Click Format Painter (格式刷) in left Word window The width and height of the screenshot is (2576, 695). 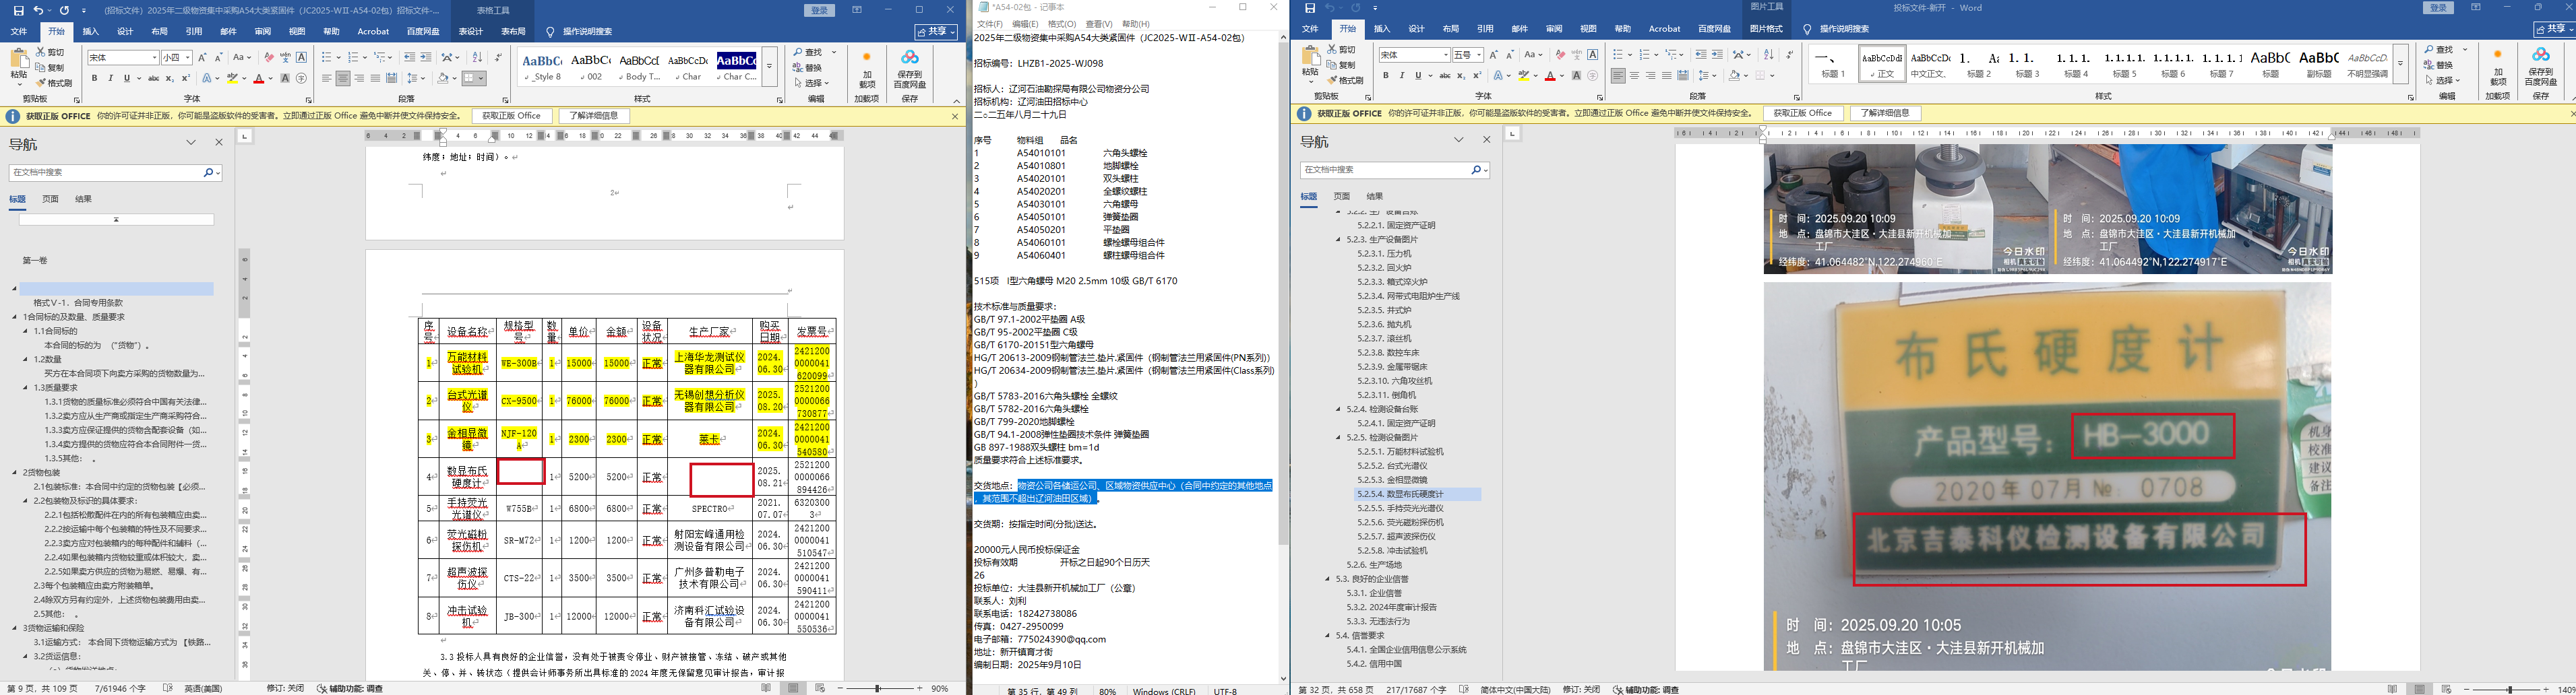[54, 83]
